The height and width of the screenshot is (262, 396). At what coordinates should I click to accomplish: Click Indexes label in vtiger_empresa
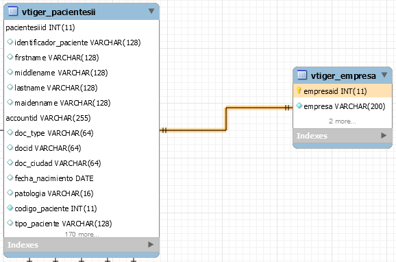point(312,136)
